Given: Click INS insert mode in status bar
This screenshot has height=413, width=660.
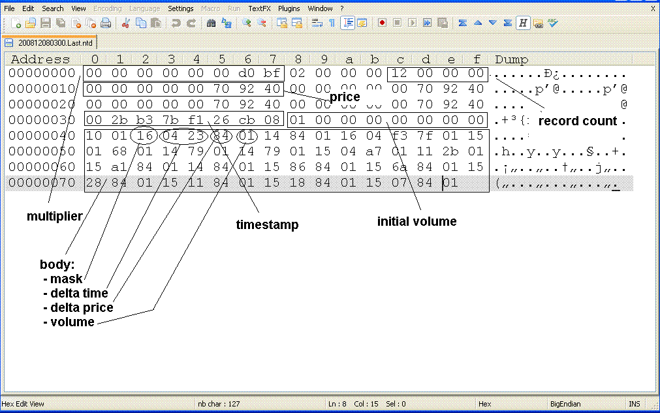Looking at the screenshot, I should coord(635,404).
